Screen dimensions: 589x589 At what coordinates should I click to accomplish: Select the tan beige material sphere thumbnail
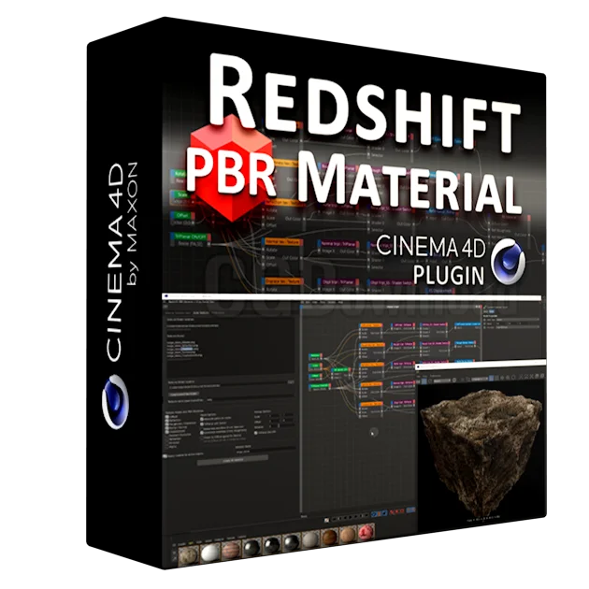click(x=348, y=535)
